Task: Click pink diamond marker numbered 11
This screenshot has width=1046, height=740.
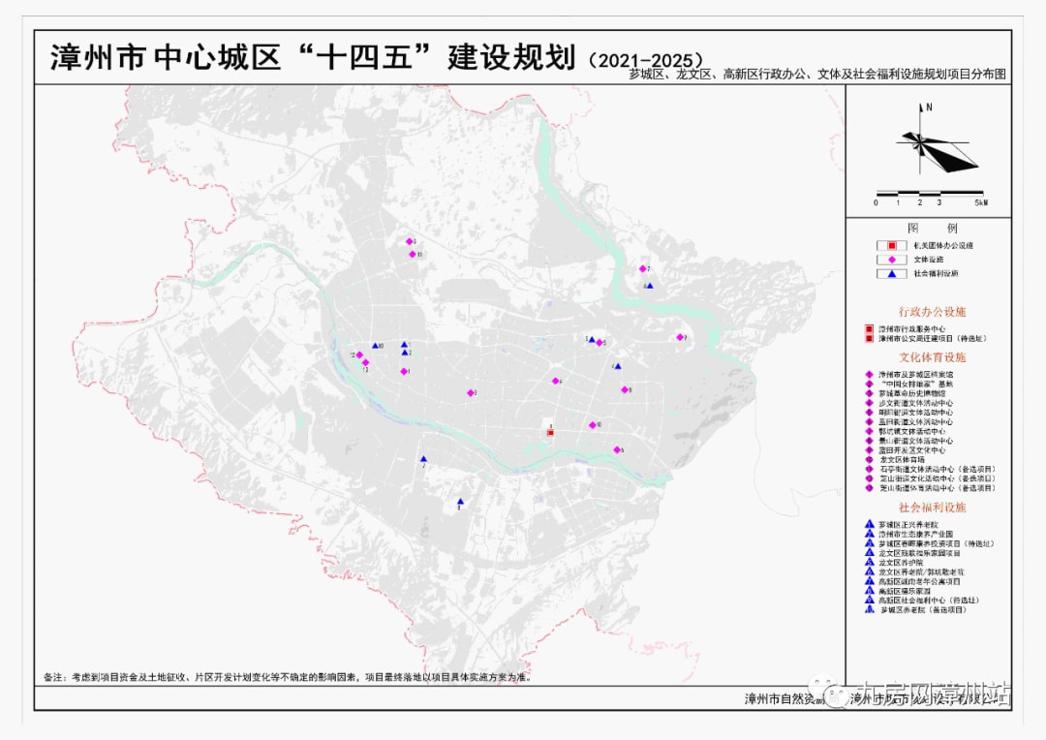Action: click(413, 254)
